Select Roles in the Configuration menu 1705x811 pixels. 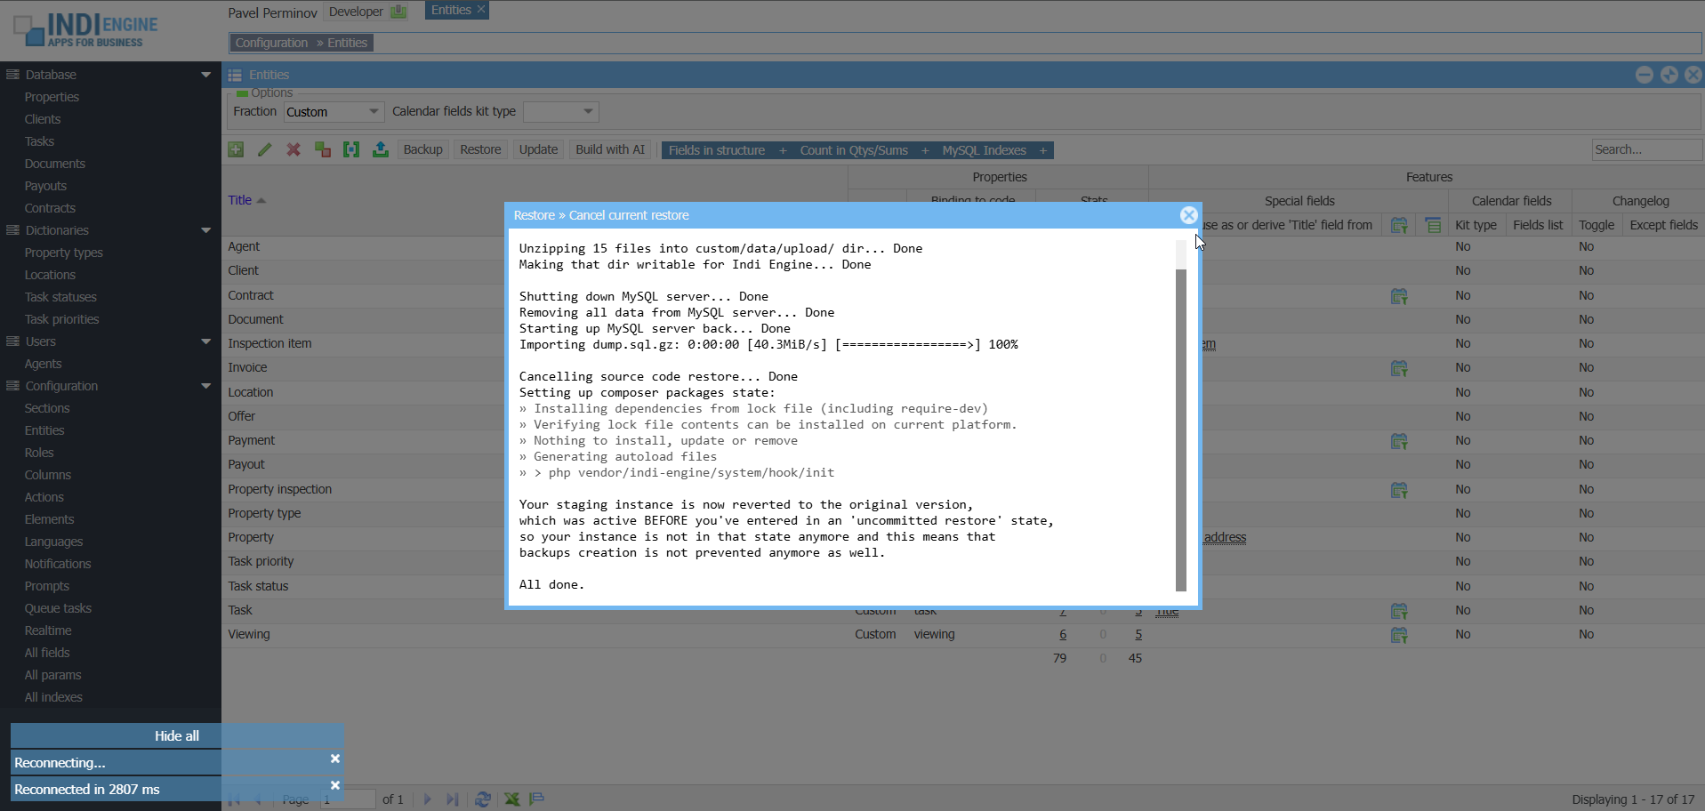tap(39, 453)
